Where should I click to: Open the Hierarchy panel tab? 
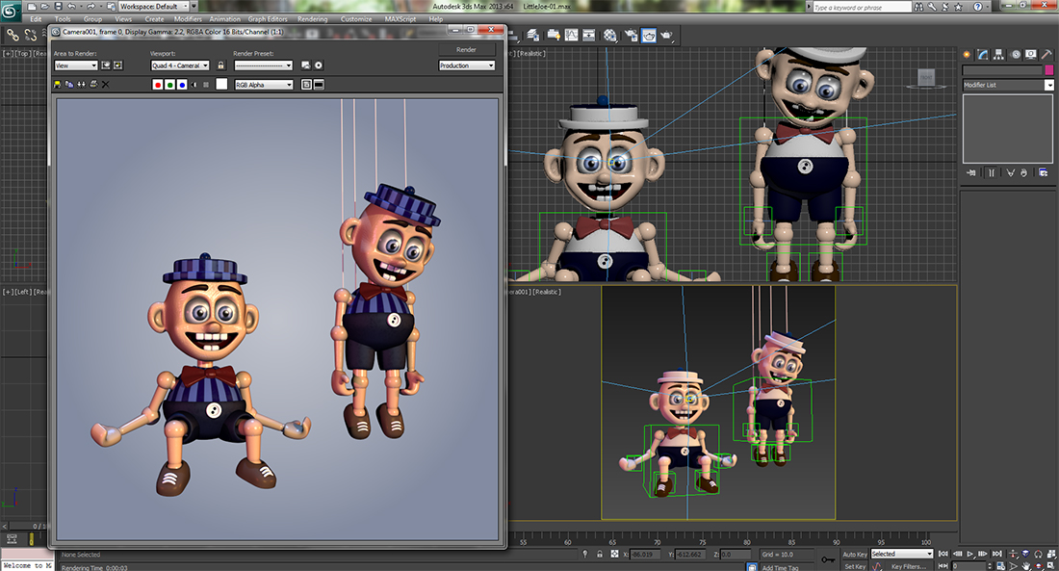998,54
